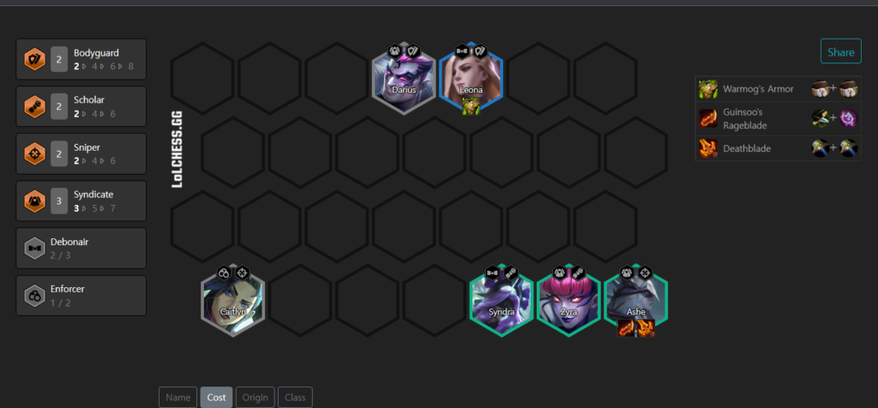Click the Sniper trait icon

[x=34, y=154]
